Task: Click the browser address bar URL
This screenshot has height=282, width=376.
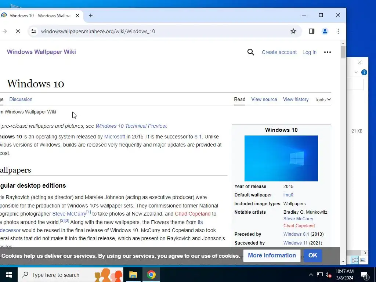Action: (98, 32)
